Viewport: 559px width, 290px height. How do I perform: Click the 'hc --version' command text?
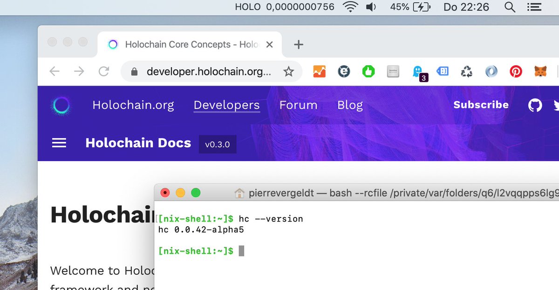click(271, 219)
